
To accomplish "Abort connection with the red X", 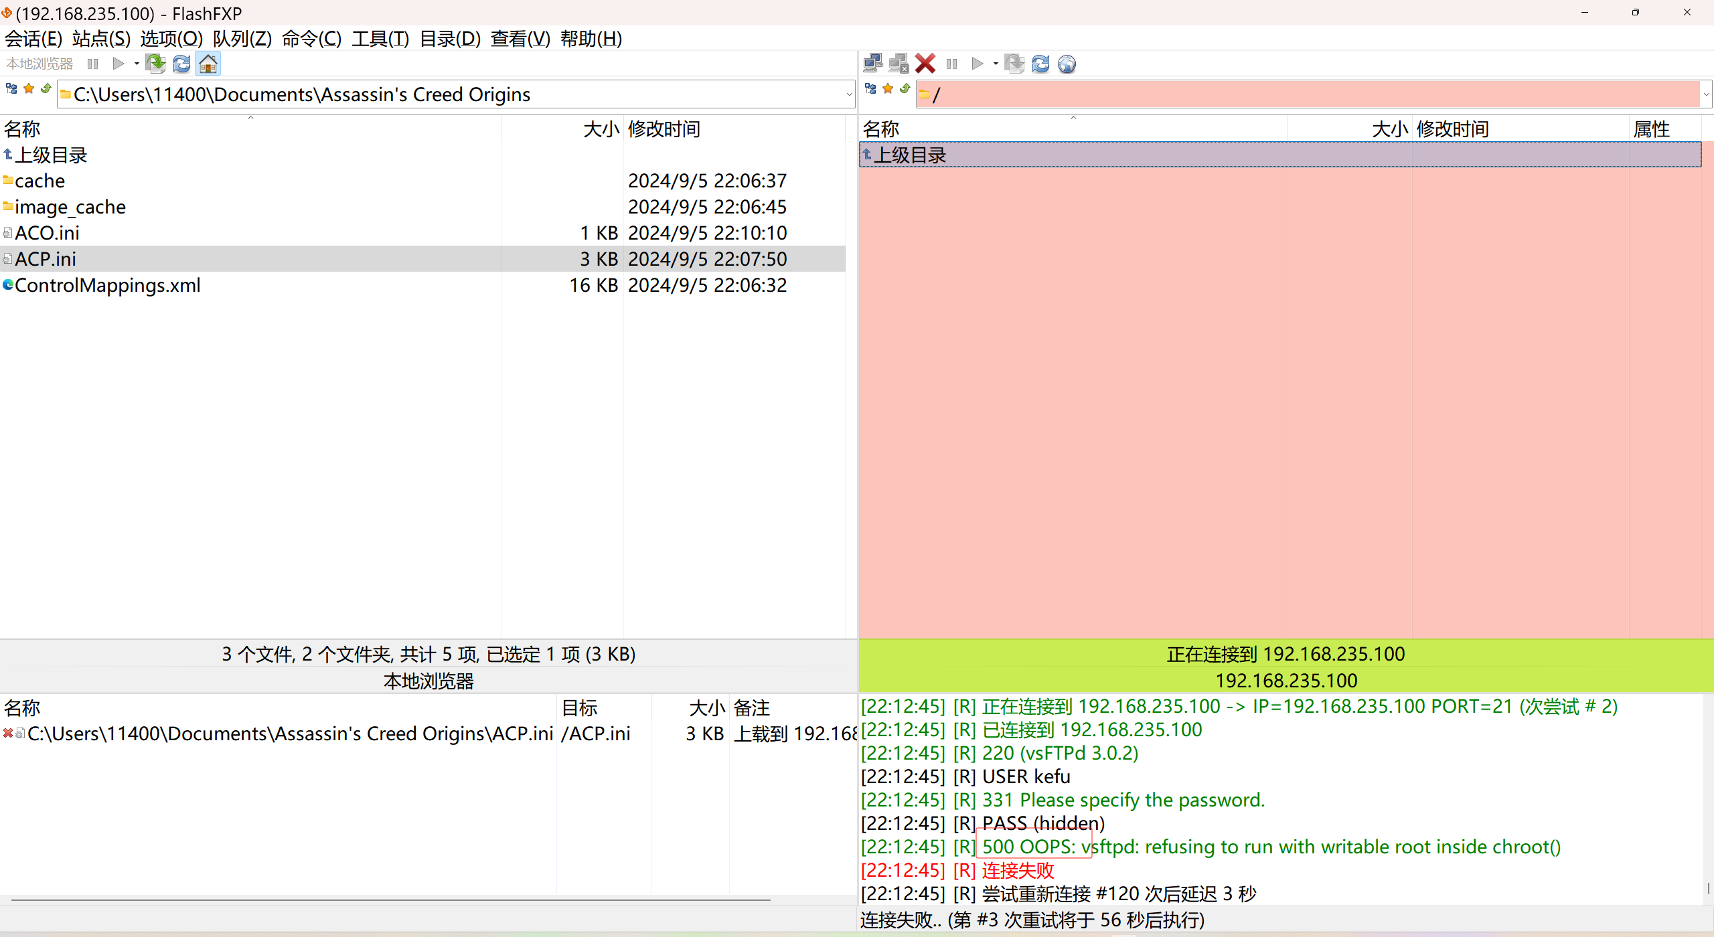I will [x=925, y=64].
